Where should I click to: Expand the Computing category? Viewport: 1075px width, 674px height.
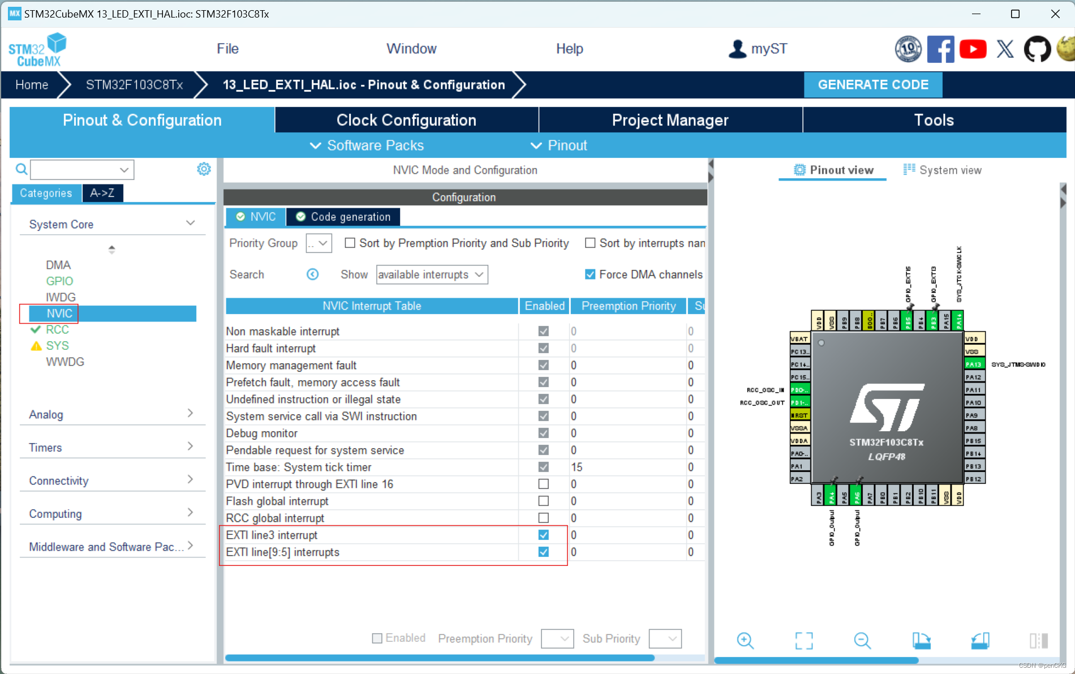click(190, 512)
